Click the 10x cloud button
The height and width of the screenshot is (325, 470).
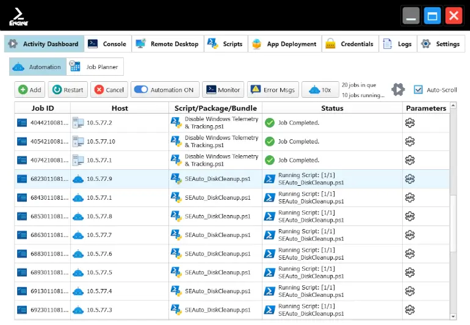click(320, 90)
